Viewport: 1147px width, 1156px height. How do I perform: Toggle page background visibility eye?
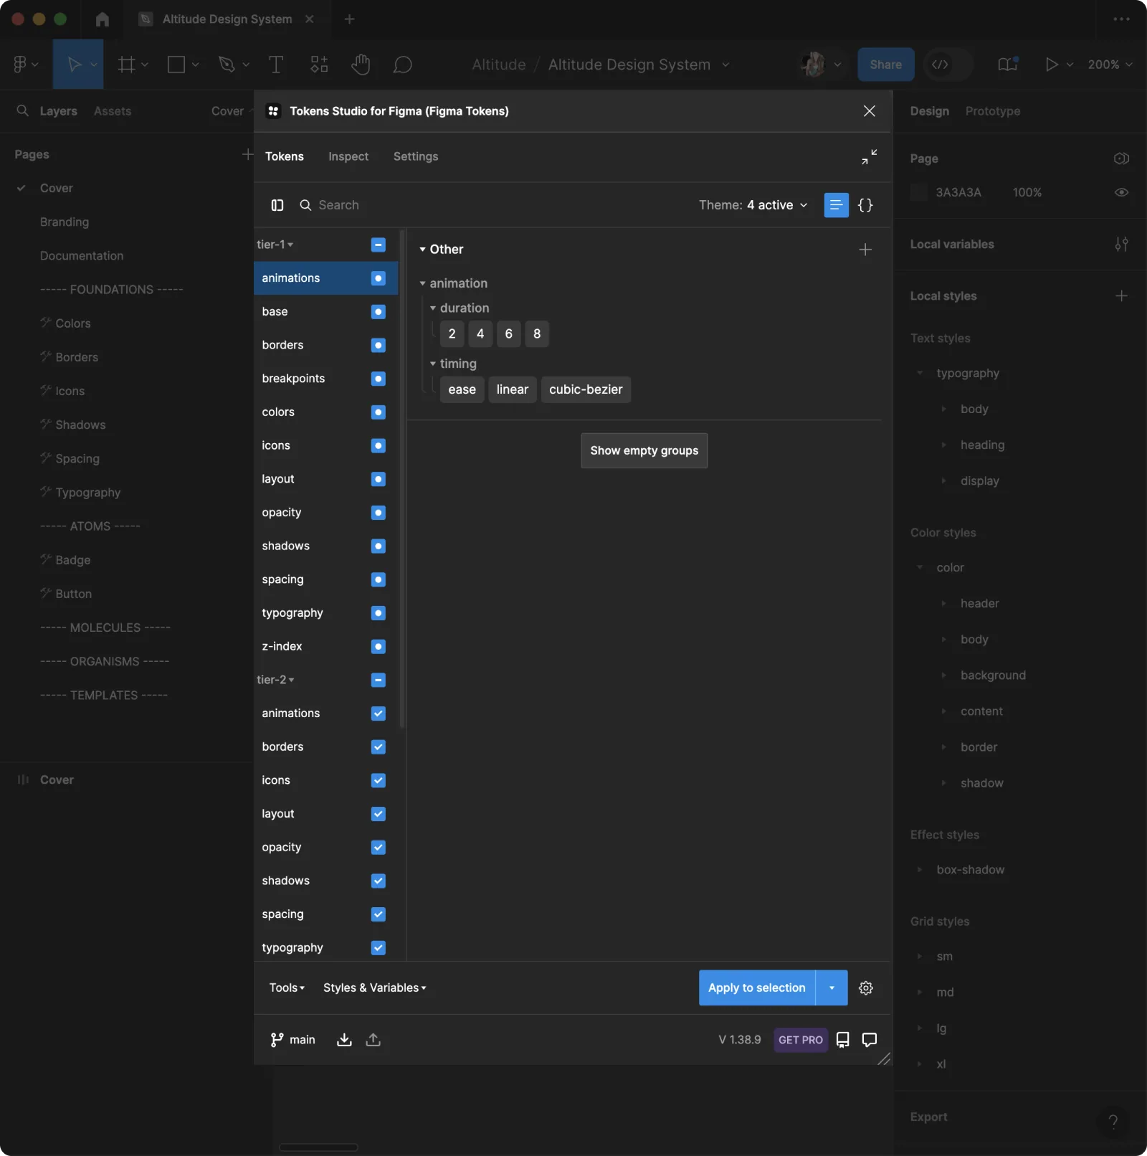point(1122,192)
